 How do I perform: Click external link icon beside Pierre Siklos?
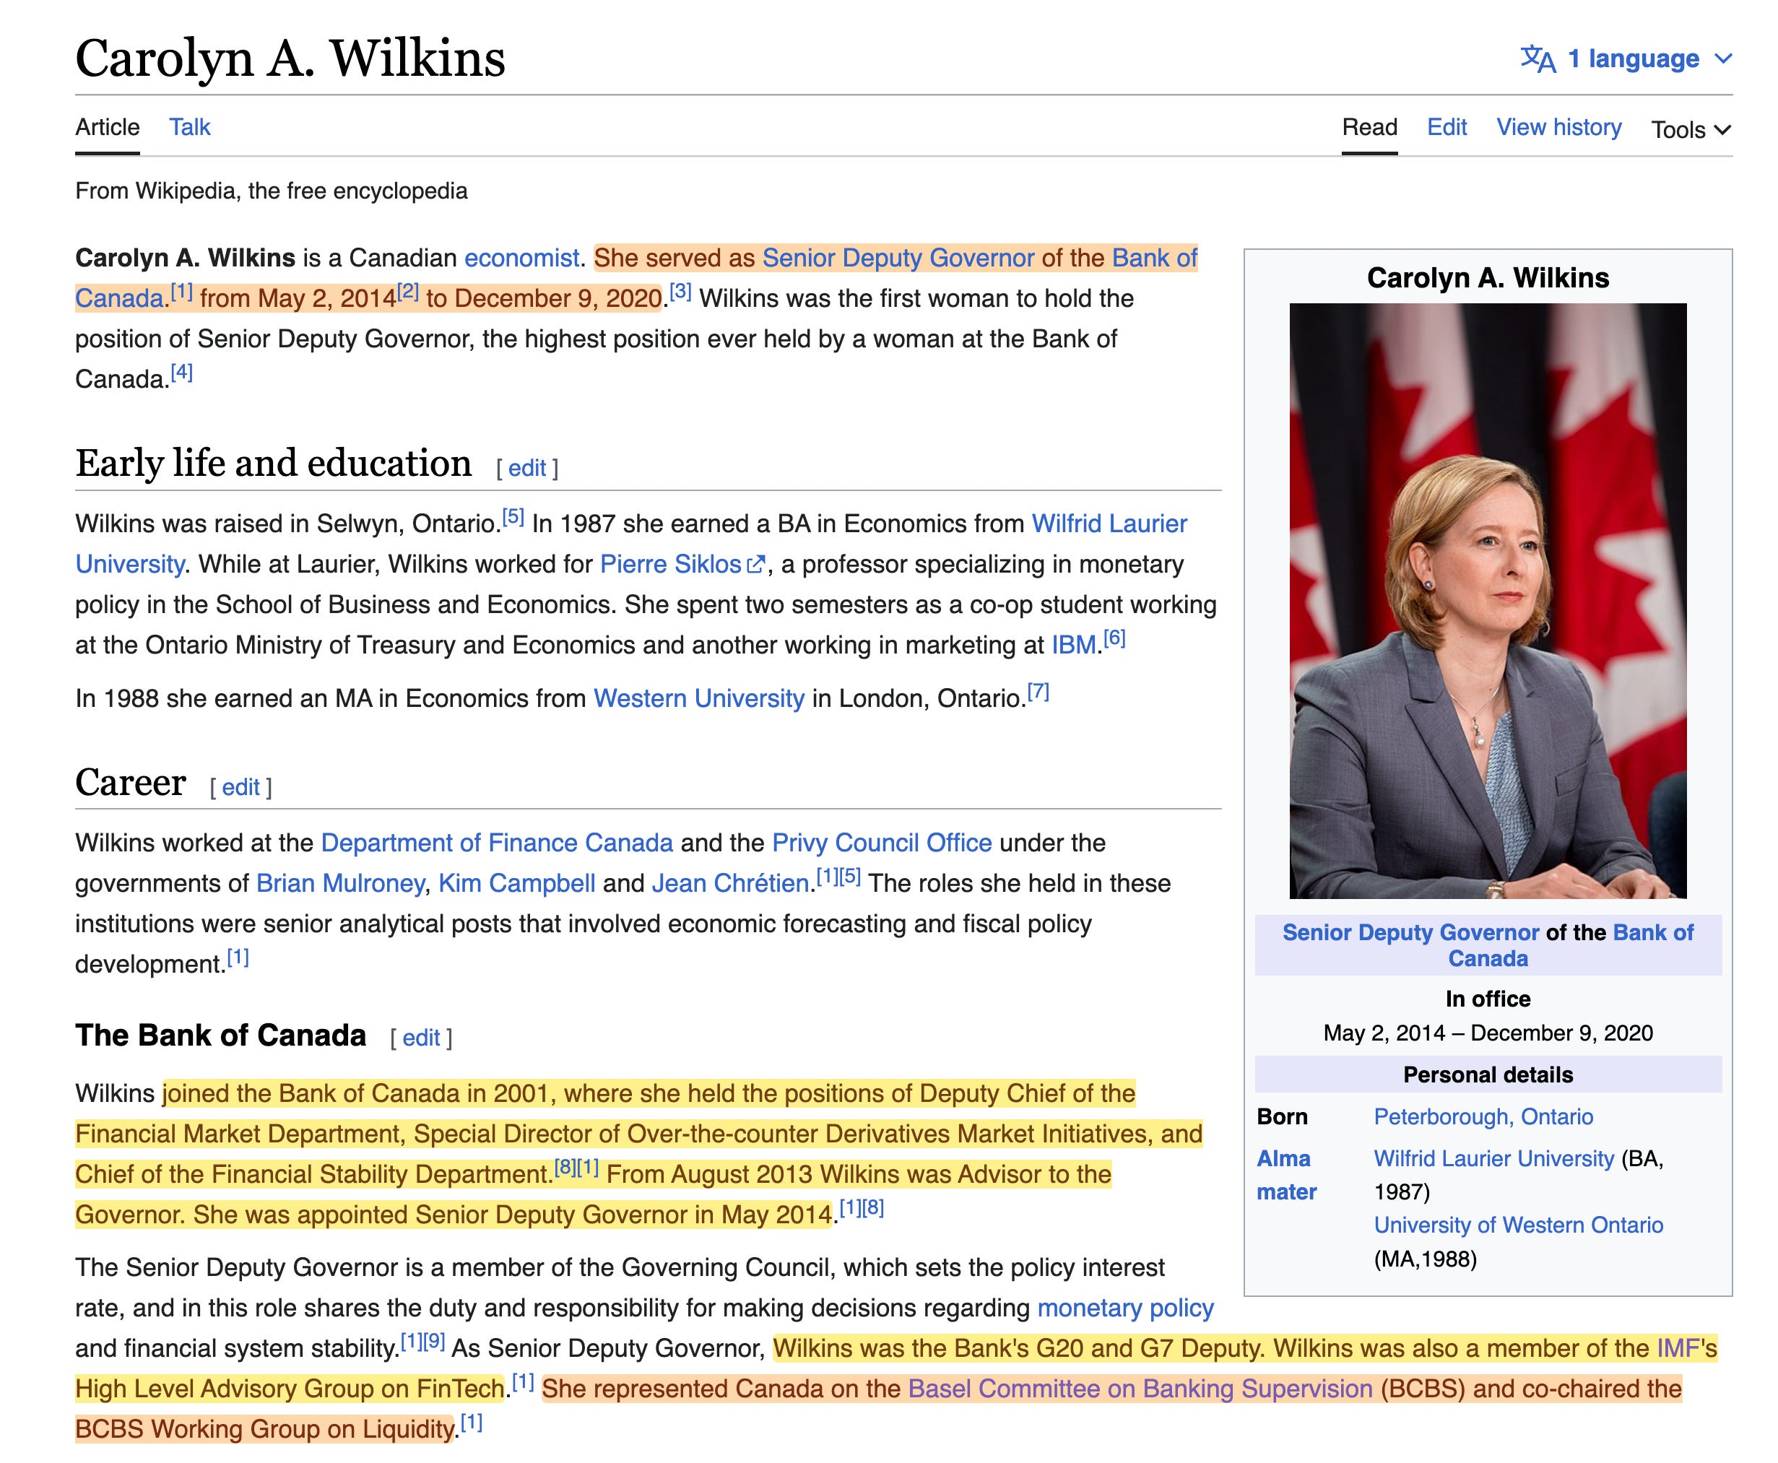[x=756, y=565]
